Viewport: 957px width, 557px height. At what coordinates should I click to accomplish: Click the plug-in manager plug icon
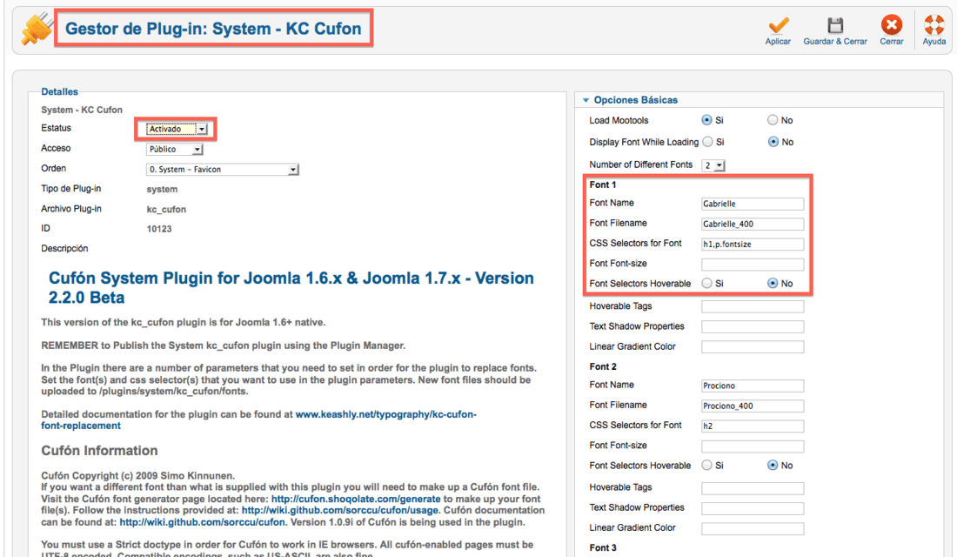[36, 30]
